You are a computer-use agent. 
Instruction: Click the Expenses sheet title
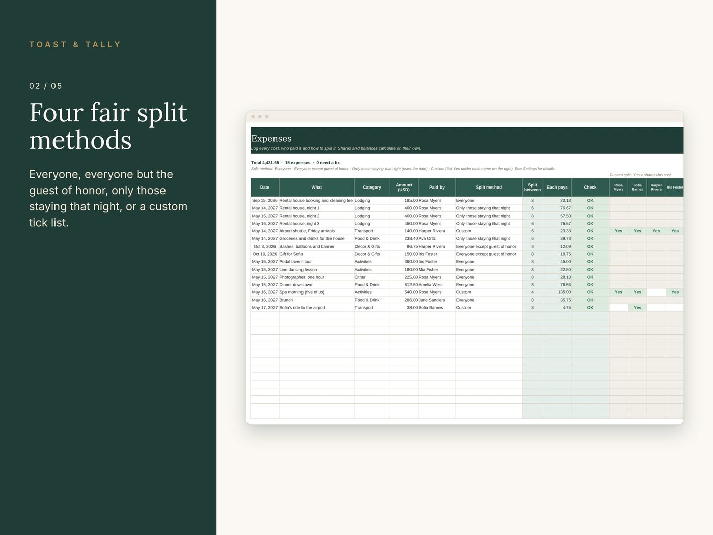click(x=271, y=139)
